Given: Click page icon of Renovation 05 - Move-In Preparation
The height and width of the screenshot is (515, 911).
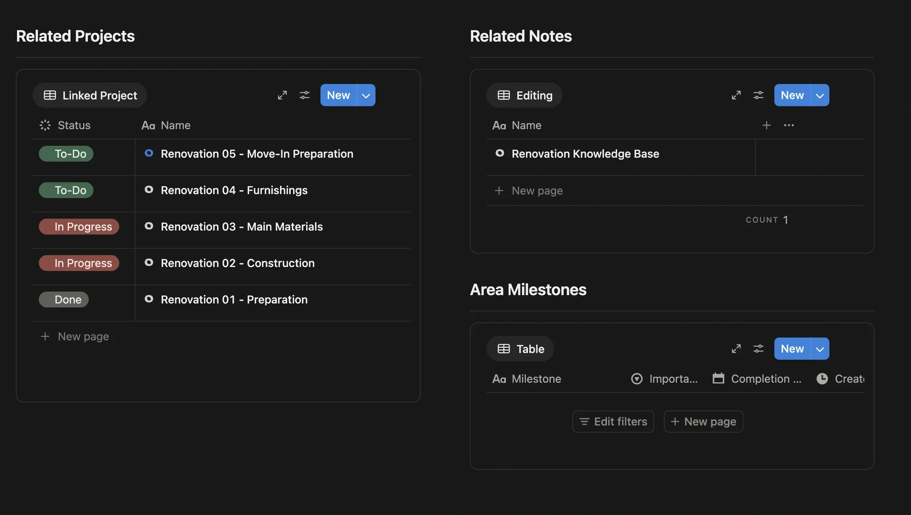Looking at the screenshot, I should coord(149,153).
